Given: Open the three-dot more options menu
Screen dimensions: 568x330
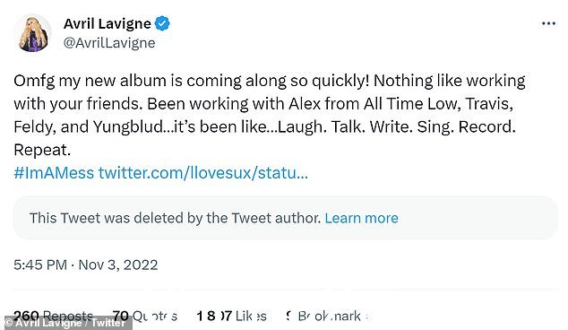Looking at the screenshot, I should coord(548,23).
